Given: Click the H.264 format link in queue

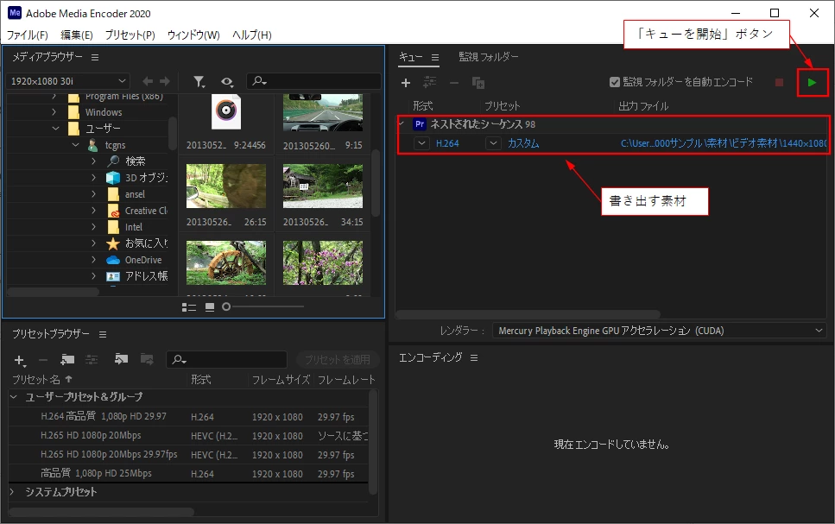Looking at the screenshot, I should pos(447,143).
